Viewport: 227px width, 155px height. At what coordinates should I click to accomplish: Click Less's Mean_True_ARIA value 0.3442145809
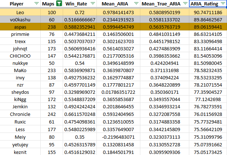[x=165, y=129]
